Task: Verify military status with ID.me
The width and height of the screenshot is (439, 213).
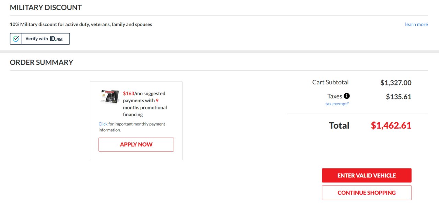Action: tap(40, 39)
